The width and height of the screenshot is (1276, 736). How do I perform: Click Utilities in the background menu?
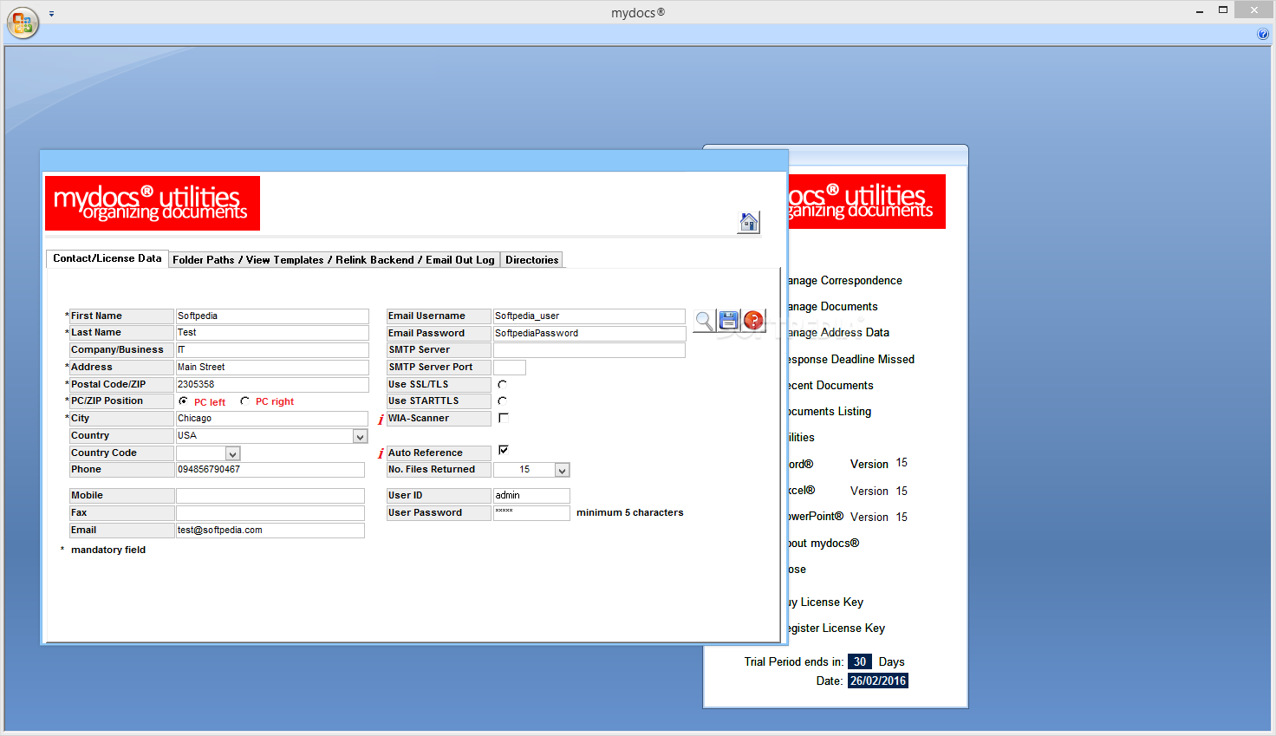[x=802, y=438]
